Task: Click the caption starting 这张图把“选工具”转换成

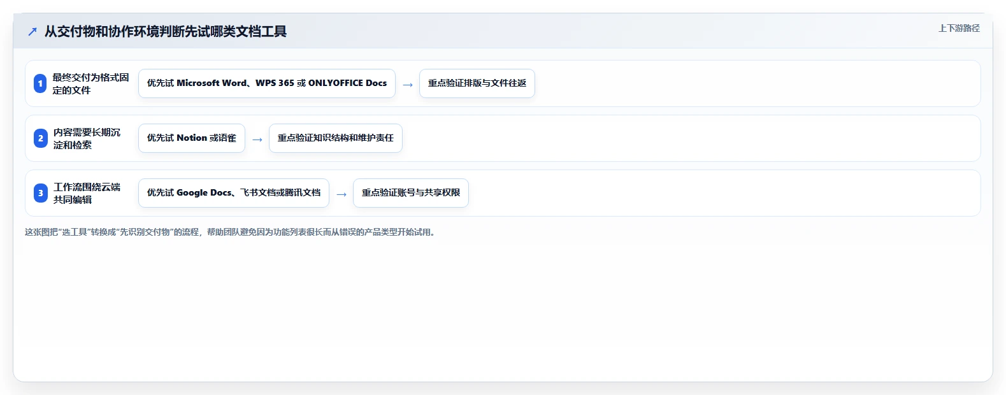Action: click(x=231, y=232)
